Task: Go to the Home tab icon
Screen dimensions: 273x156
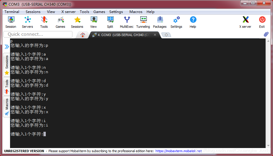Action: (82, 35)
